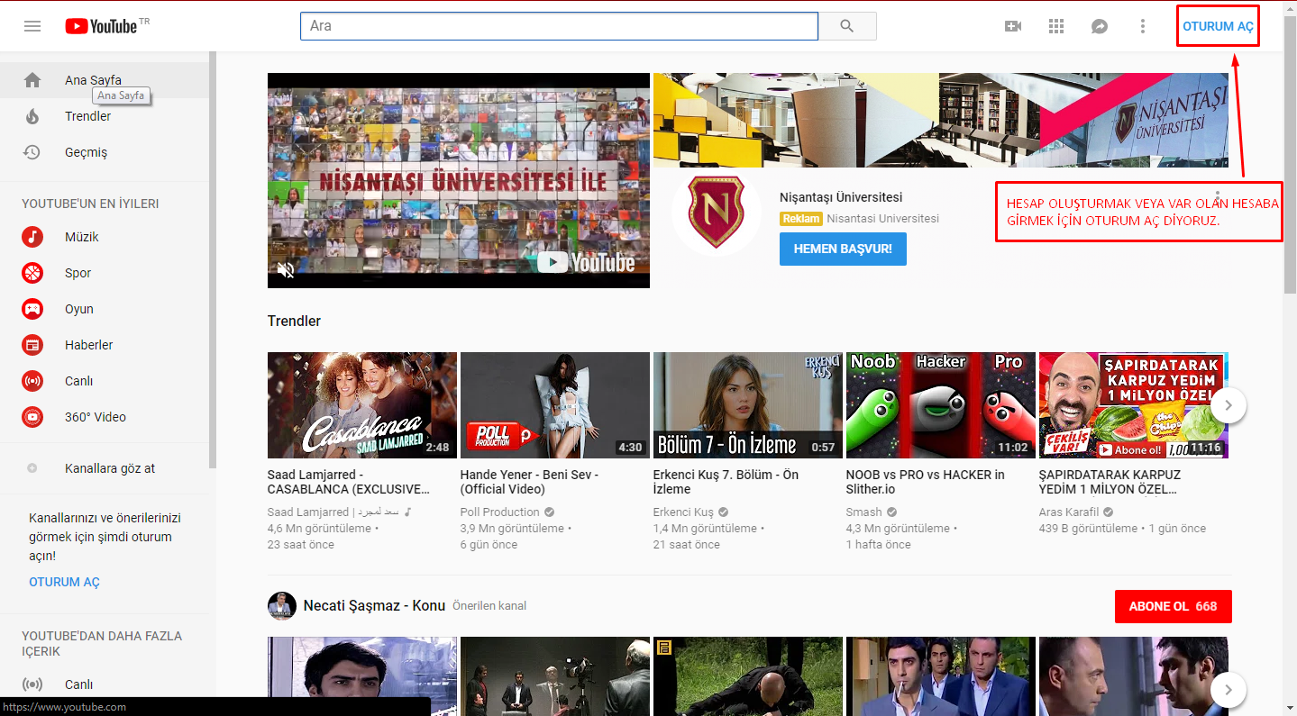The height and width of the screenshot is (716, 1297).
Task: Open Spor category in sidebar
Action: pyautogui.click(x=105, y=273)
